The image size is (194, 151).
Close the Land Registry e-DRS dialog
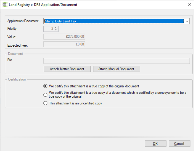[190, 4]
